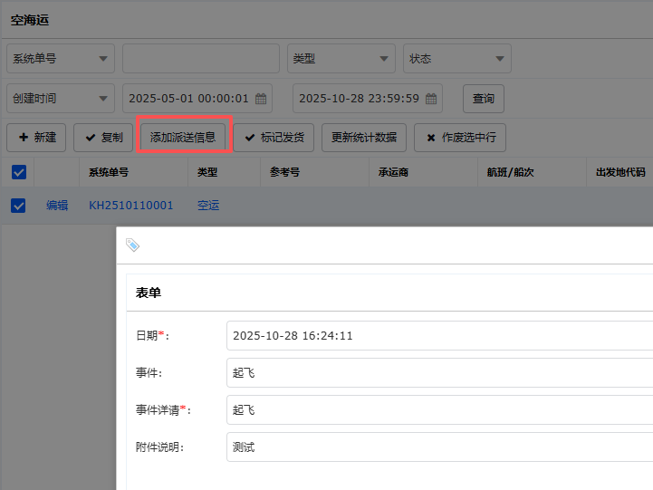This screenshot has height=490, width=653.
Task: Open the 编辑 link in the row
Action: click(x=57, y=206)
